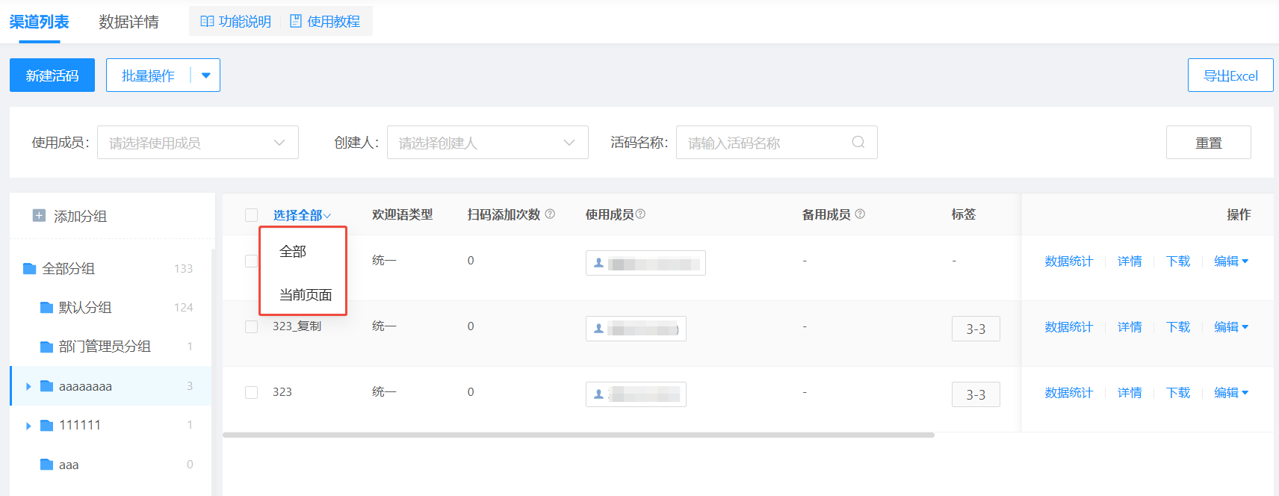Screen dimensions: 1279x496
Task: Click 添加分组 label
Action: [80, 216]
